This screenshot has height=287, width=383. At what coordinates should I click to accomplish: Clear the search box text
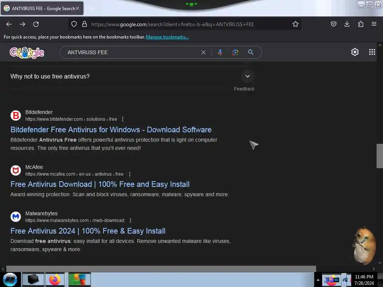coord(203,52)
